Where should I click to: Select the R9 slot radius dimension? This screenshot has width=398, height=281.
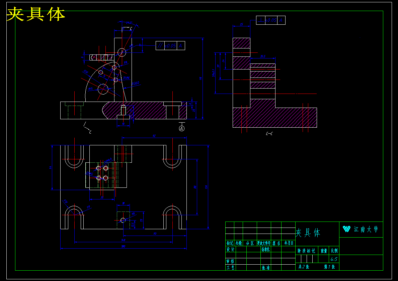(88, 207)
